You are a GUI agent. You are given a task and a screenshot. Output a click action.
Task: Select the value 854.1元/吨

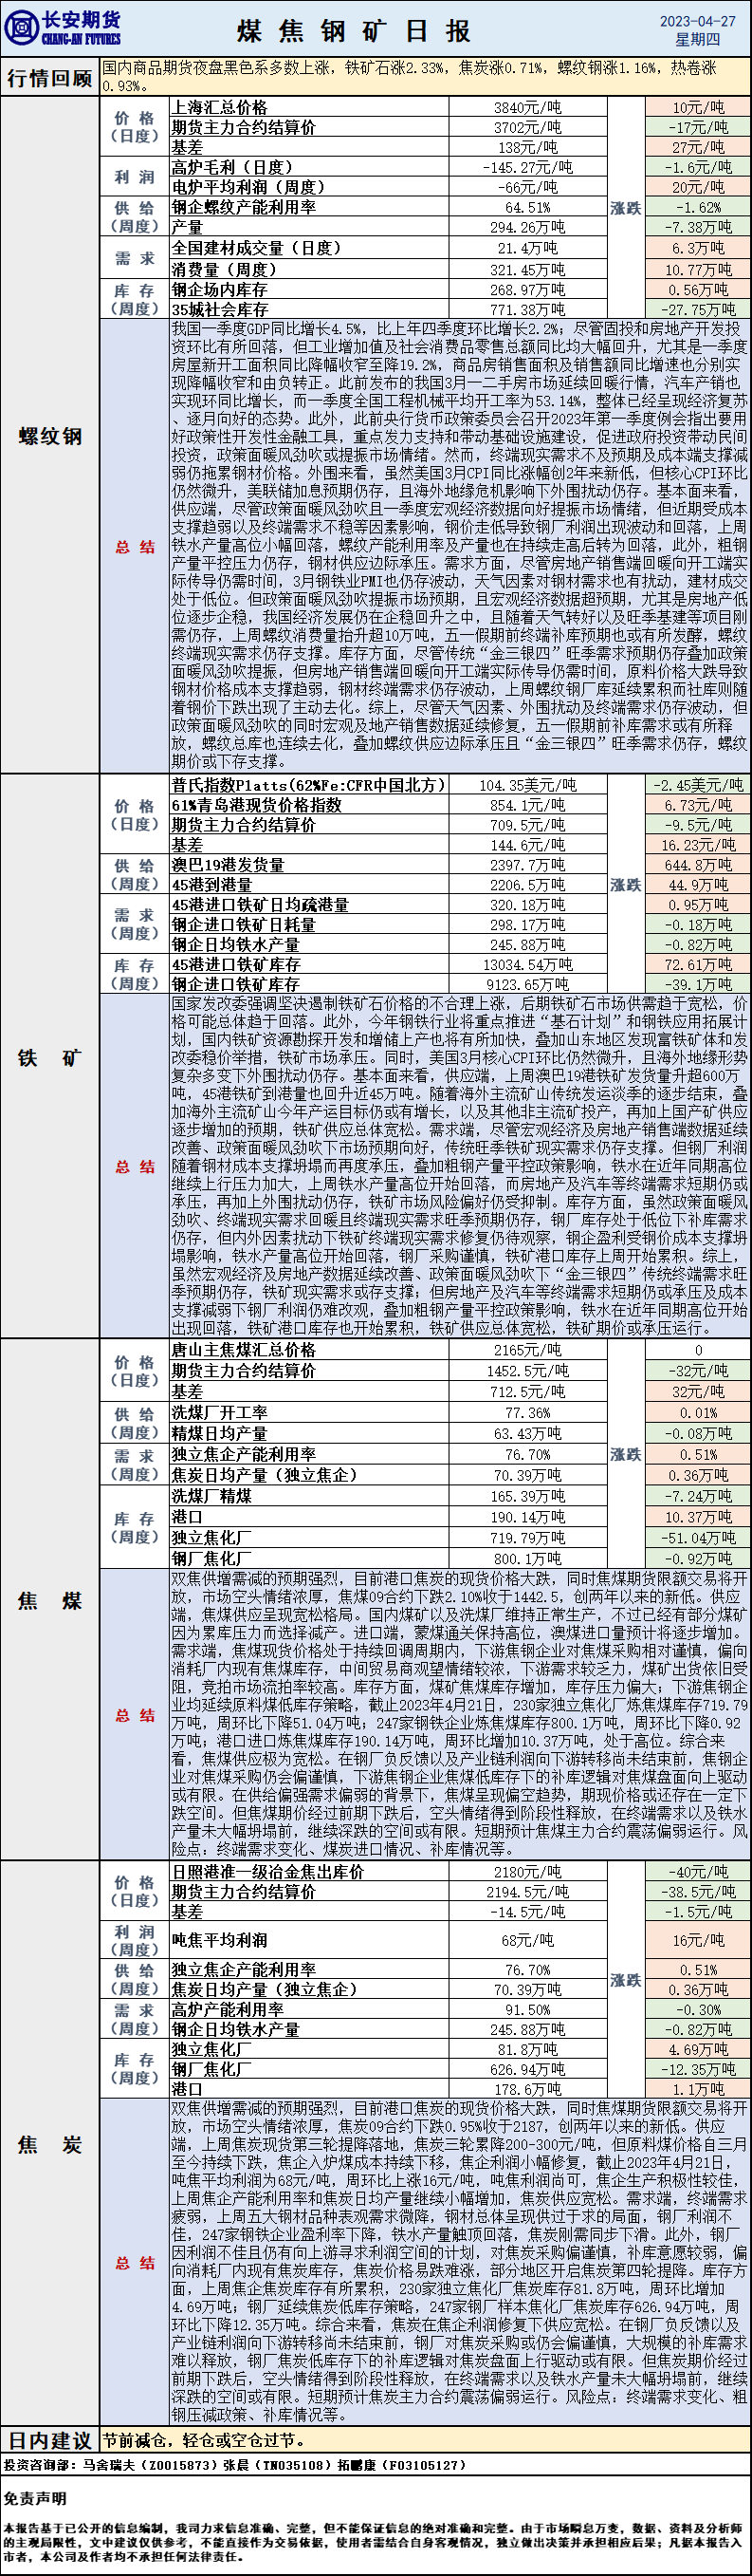527,805
